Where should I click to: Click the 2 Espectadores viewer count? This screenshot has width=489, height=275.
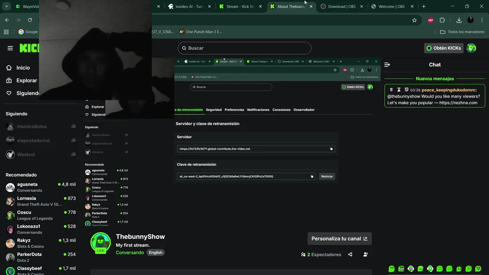coord(321,254)
